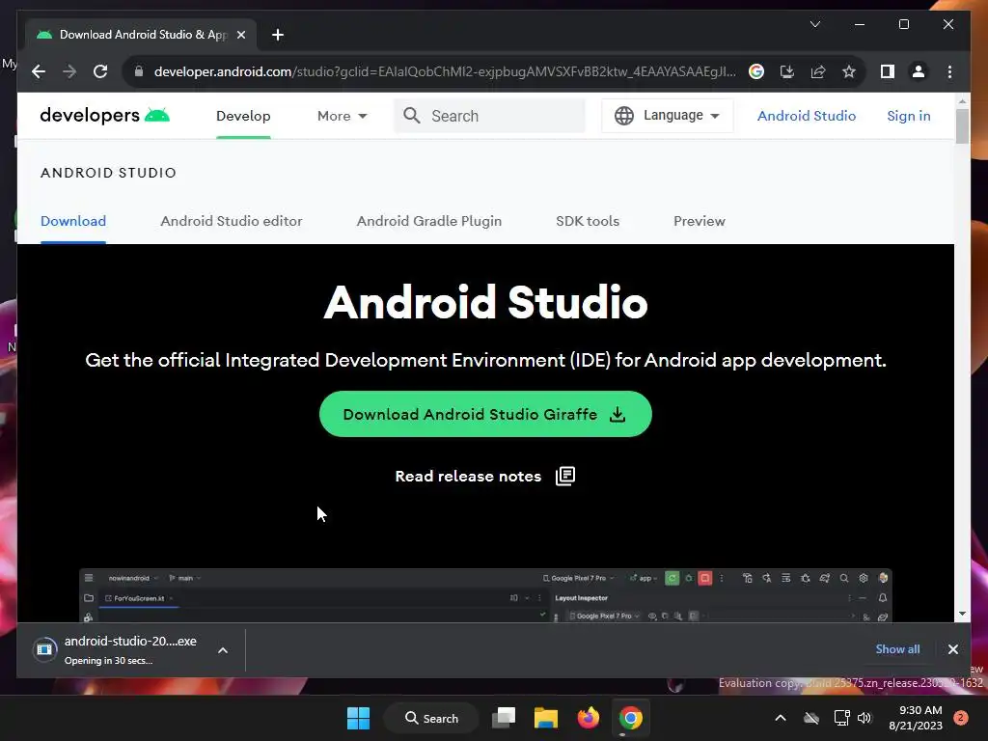Open File Explorer from the taskbar
The width and height of the screenshot is (988, 741).
[x=546, y=718]
